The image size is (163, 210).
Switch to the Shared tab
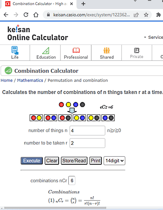point(106,53)
